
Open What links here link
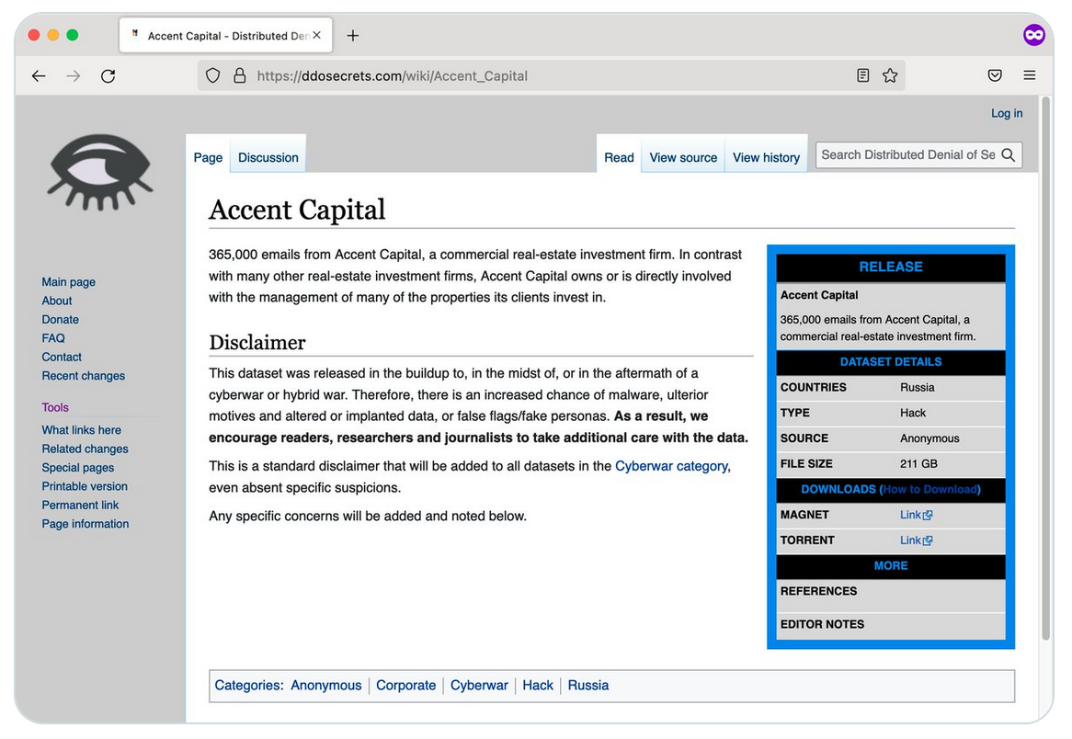click(81, 430)
